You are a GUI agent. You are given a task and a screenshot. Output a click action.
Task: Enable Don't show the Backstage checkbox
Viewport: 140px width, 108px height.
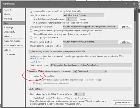tap(31, 31)
